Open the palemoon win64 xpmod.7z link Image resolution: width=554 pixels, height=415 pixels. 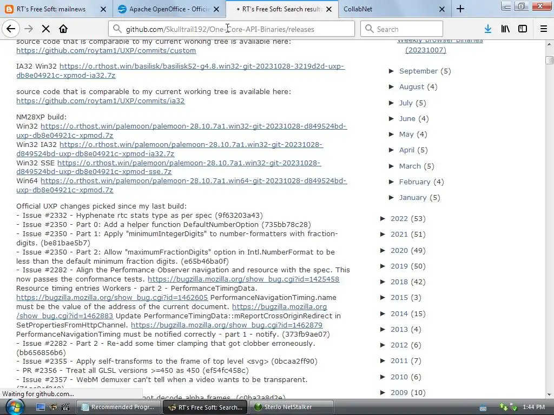point(194,180)
